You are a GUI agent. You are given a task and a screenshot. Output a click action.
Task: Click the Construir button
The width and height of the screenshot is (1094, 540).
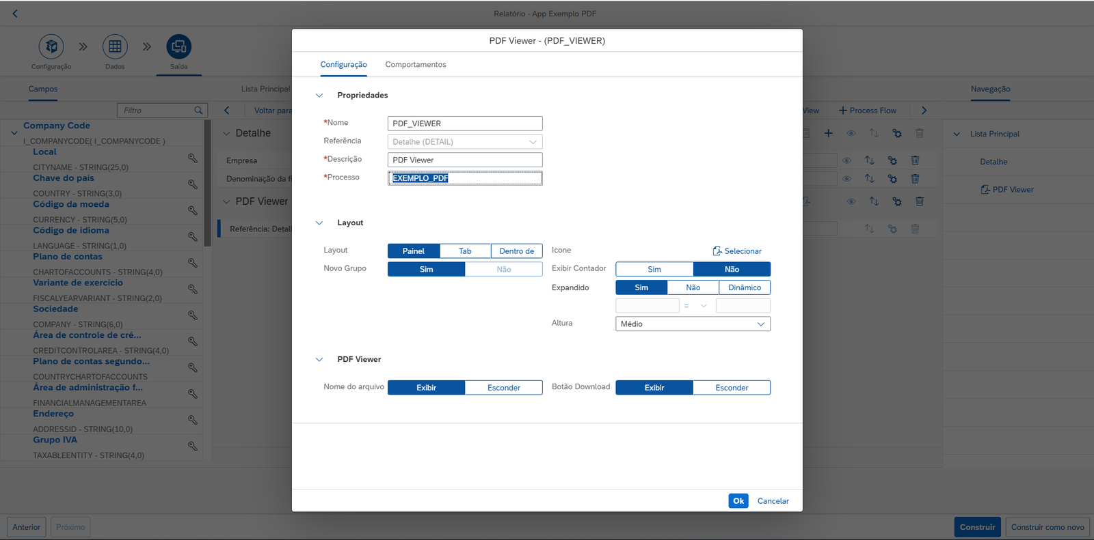click(978, 527)
